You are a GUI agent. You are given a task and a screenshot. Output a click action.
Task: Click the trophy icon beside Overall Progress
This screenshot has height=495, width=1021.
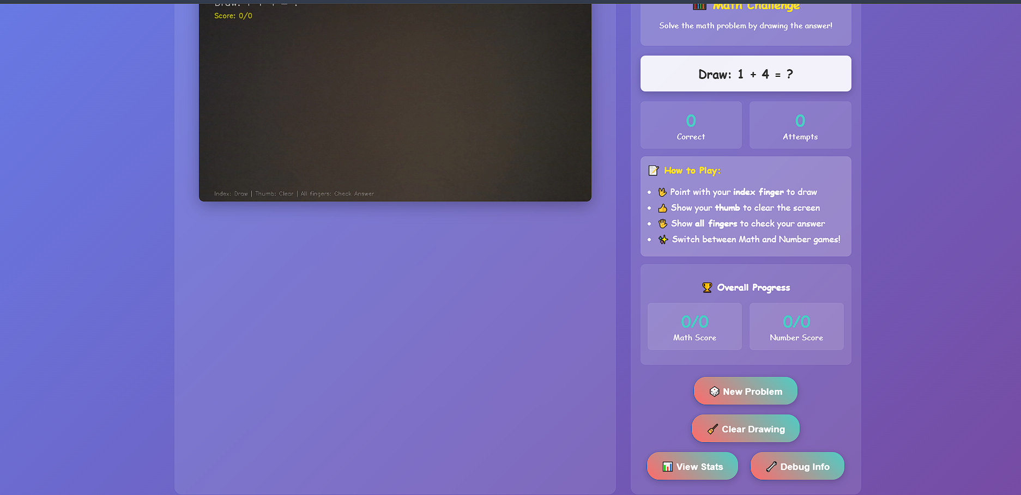click(x=707, y=288)
